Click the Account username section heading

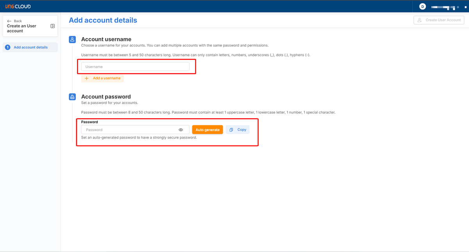click(x=106, y=40)
